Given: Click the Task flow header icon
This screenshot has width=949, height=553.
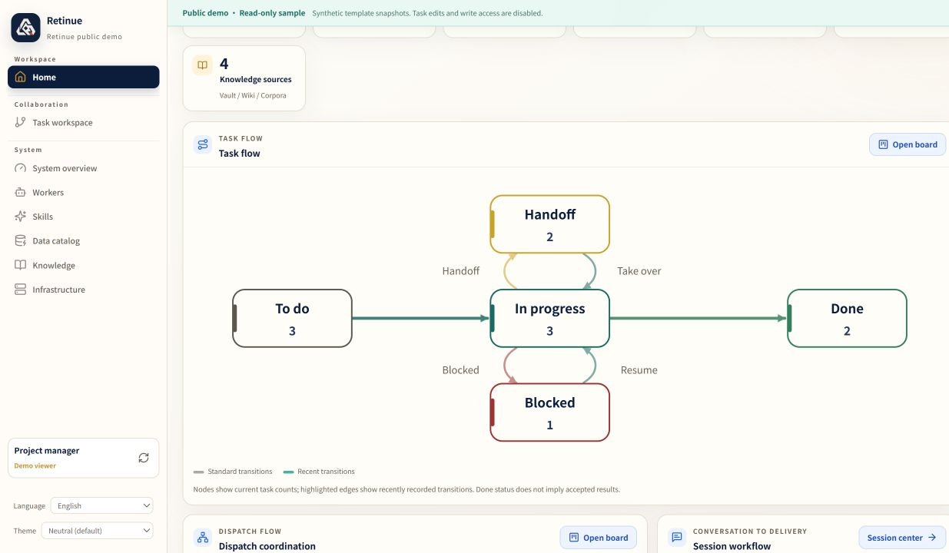Looking at the screenshot, I should (x=203, y=144).
